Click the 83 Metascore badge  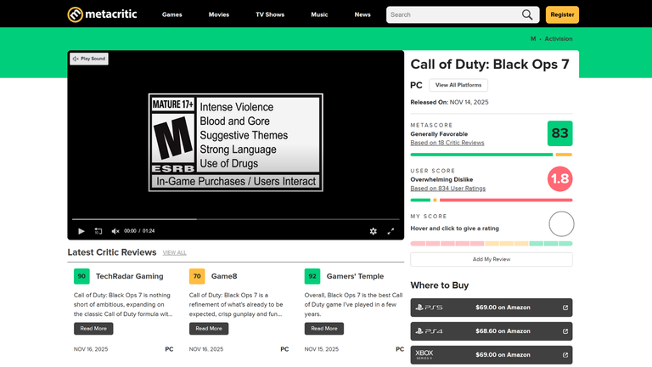559,133
